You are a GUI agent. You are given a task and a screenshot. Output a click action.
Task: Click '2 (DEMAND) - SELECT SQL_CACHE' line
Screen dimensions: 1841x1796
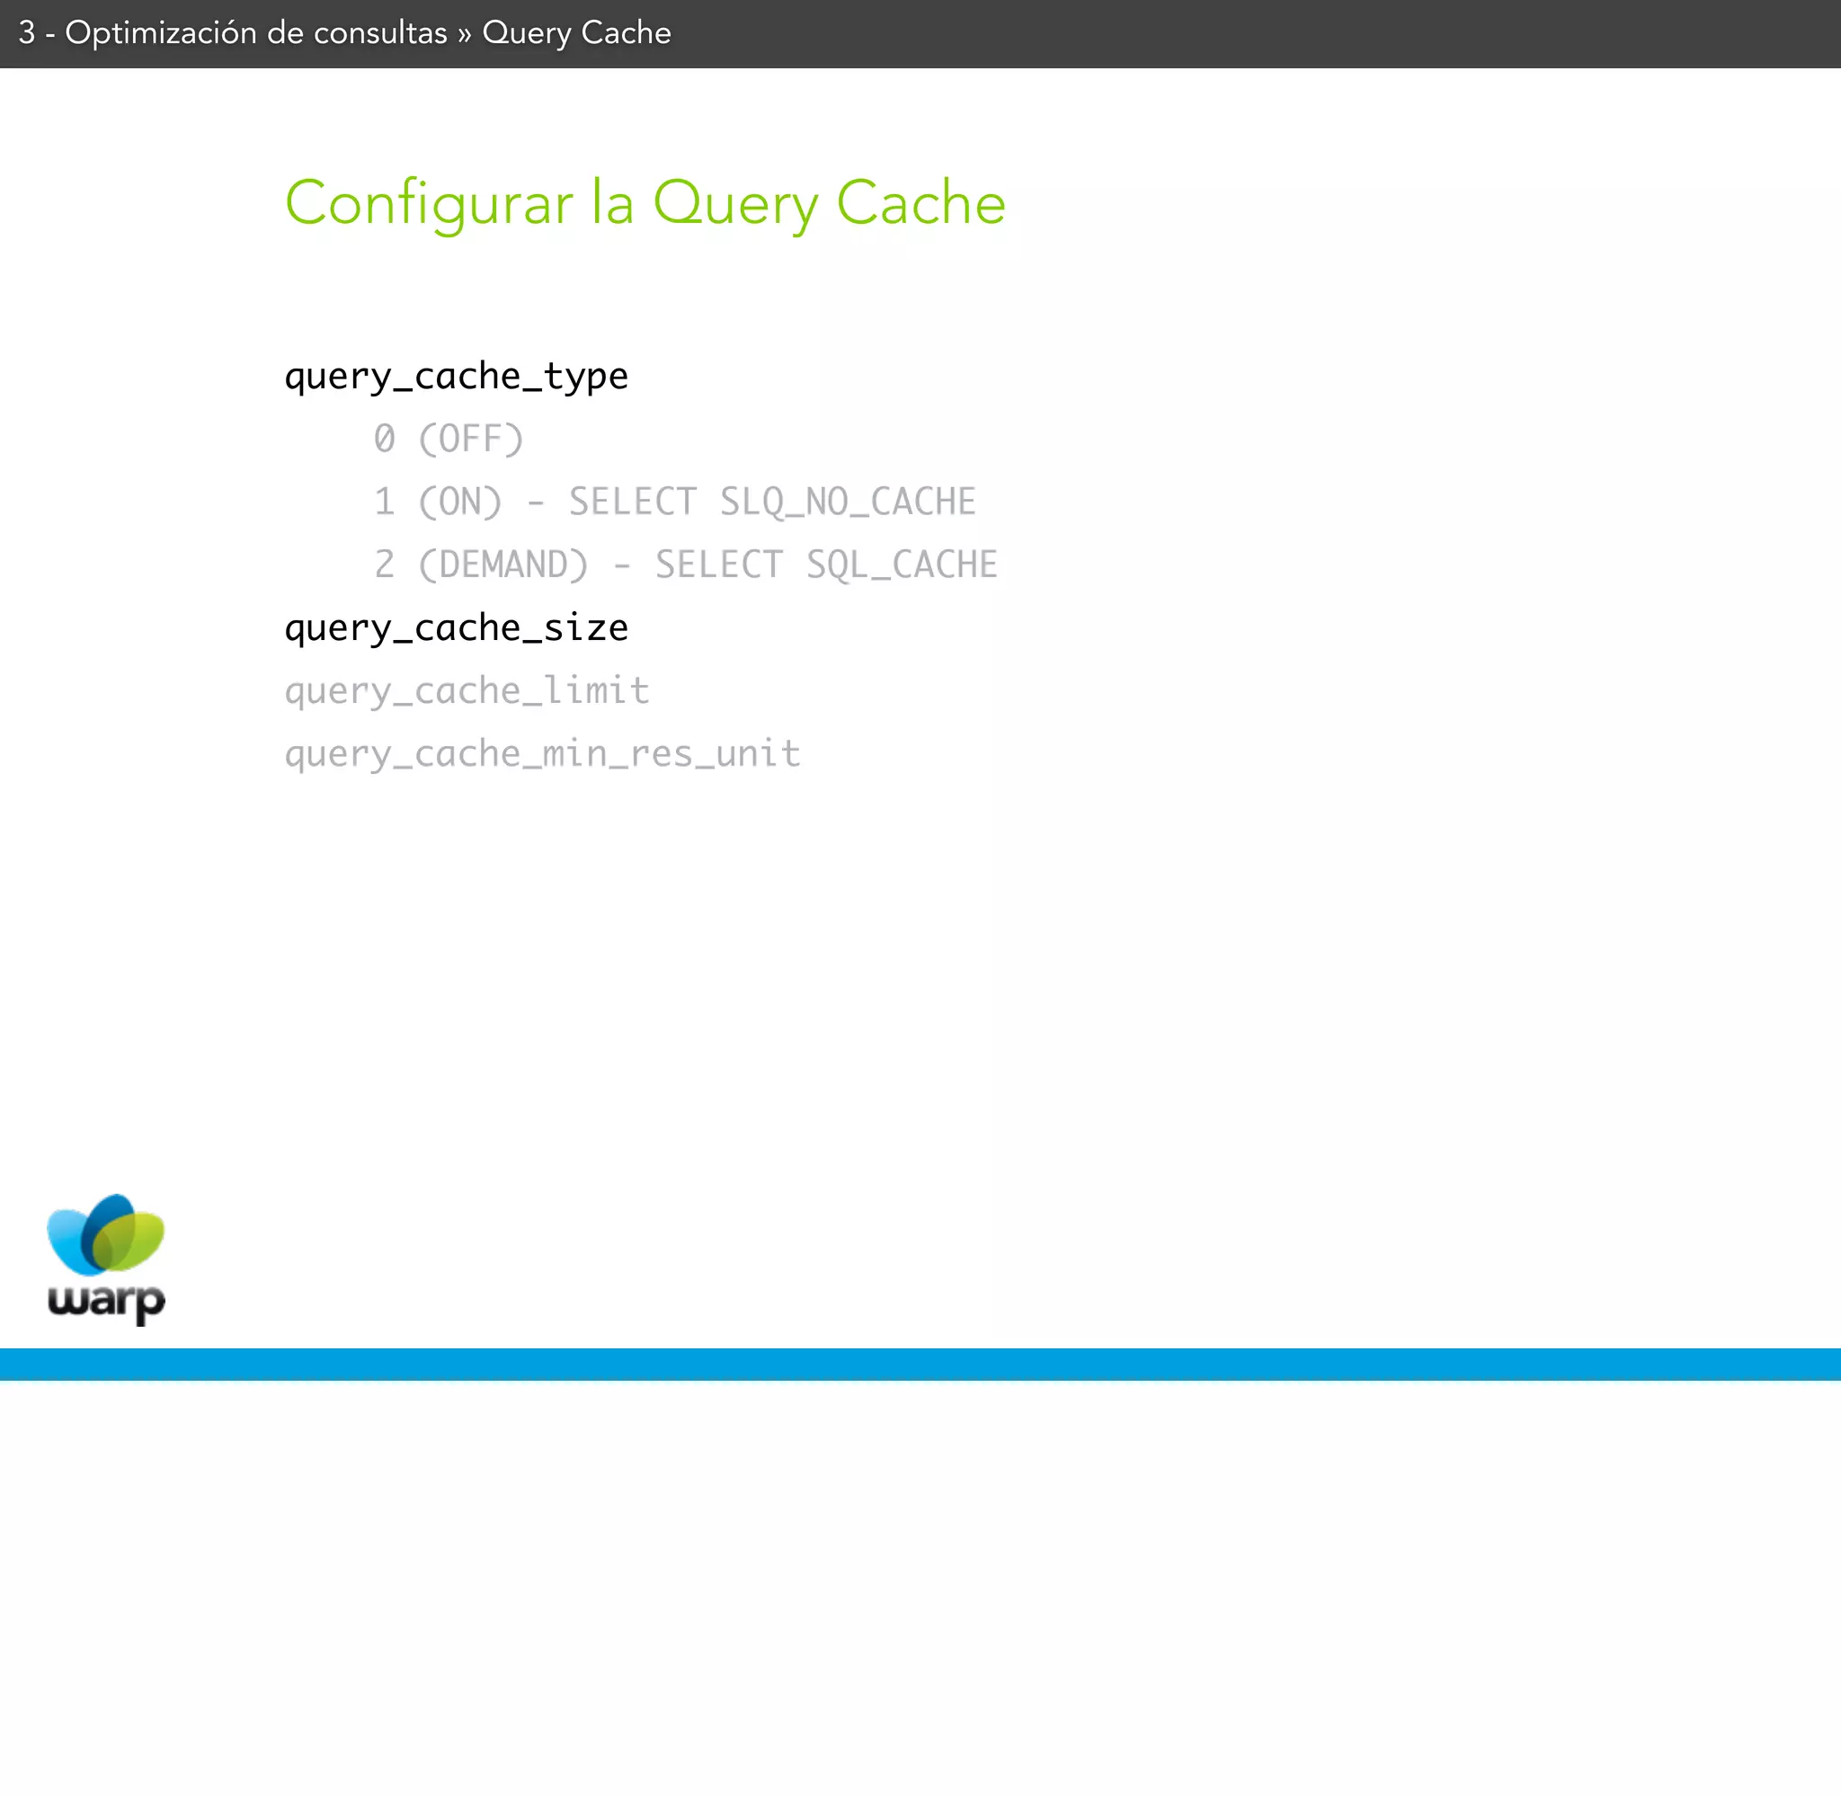click(x=686, y=565)
